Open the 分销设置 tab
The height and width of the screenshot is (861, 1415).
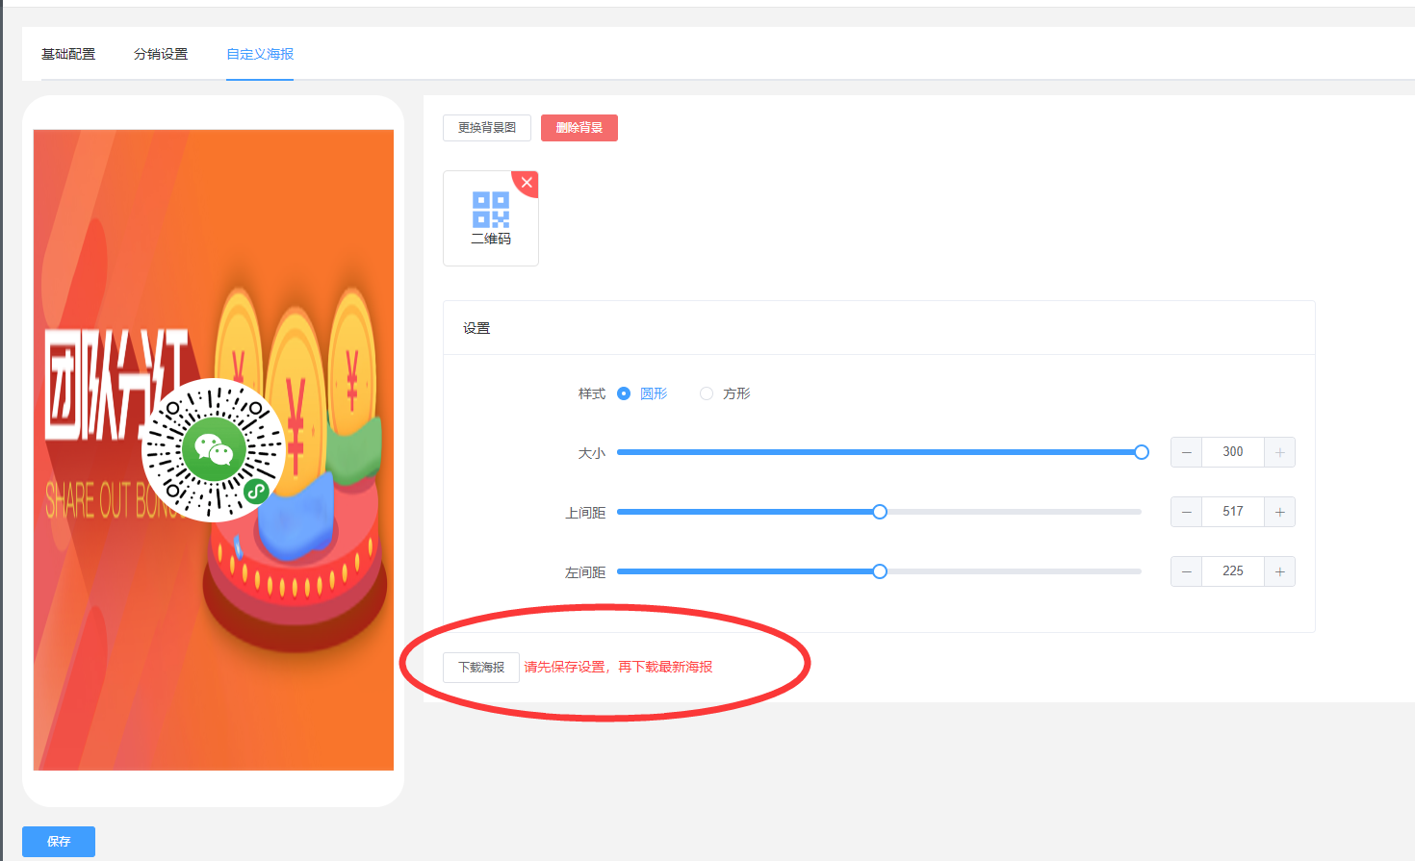click(161, 54)
